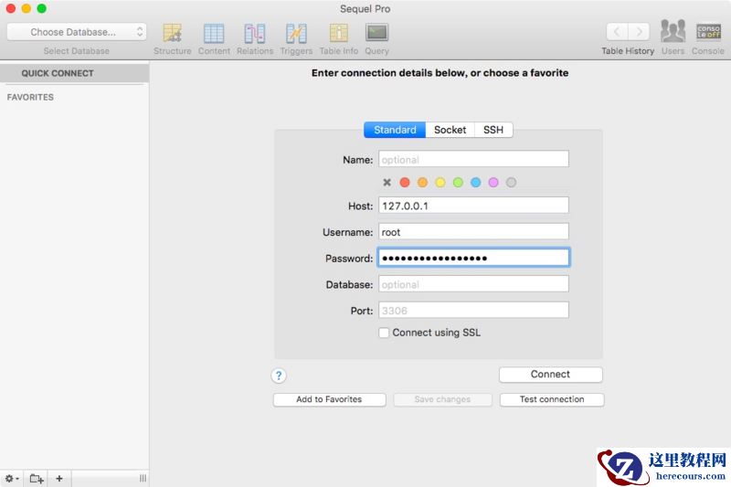Viewport: 731px width, 487px height.
Task: Switch to the Socket connection tab
Action: [450, 130]
